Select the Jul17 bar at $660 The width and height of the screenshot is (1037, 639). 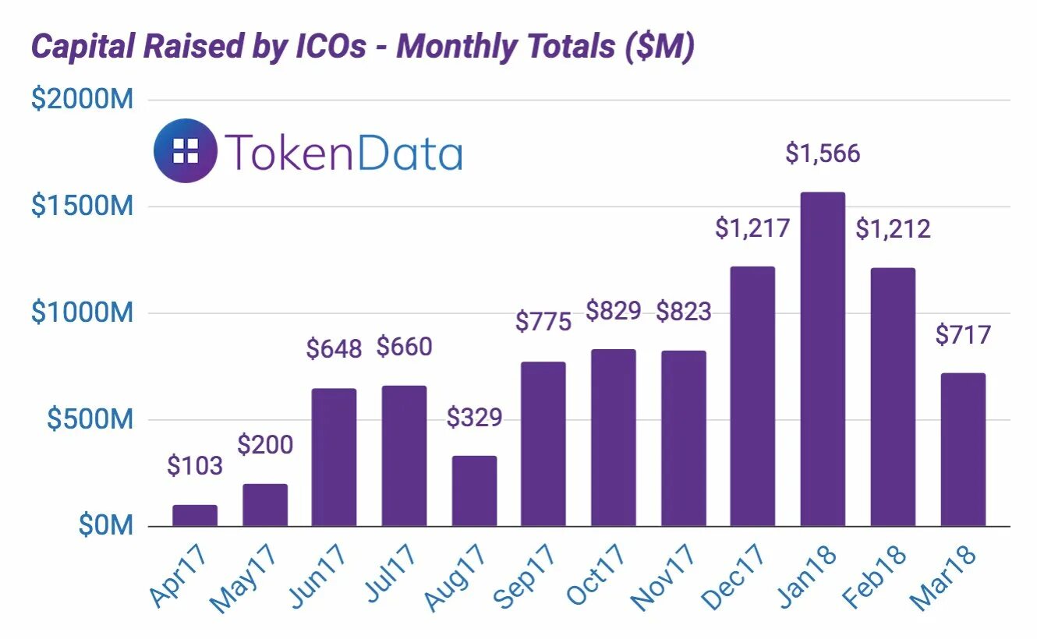(x=404, y=456)
